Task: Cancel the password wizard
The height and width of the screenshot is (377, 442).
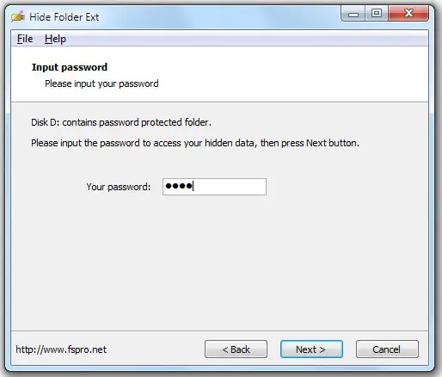Action: (x=387, y=349)
